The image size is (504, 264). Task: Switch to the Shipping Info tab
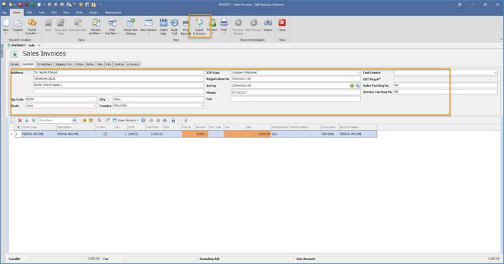(64, 64)
